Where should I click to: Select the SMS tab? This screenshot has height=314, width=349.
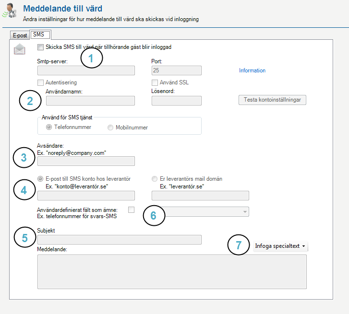pos(40,35)
